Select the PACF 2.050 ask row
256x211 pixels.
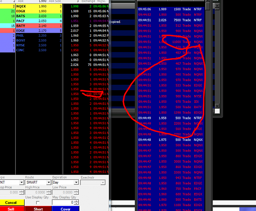point(39,21)
